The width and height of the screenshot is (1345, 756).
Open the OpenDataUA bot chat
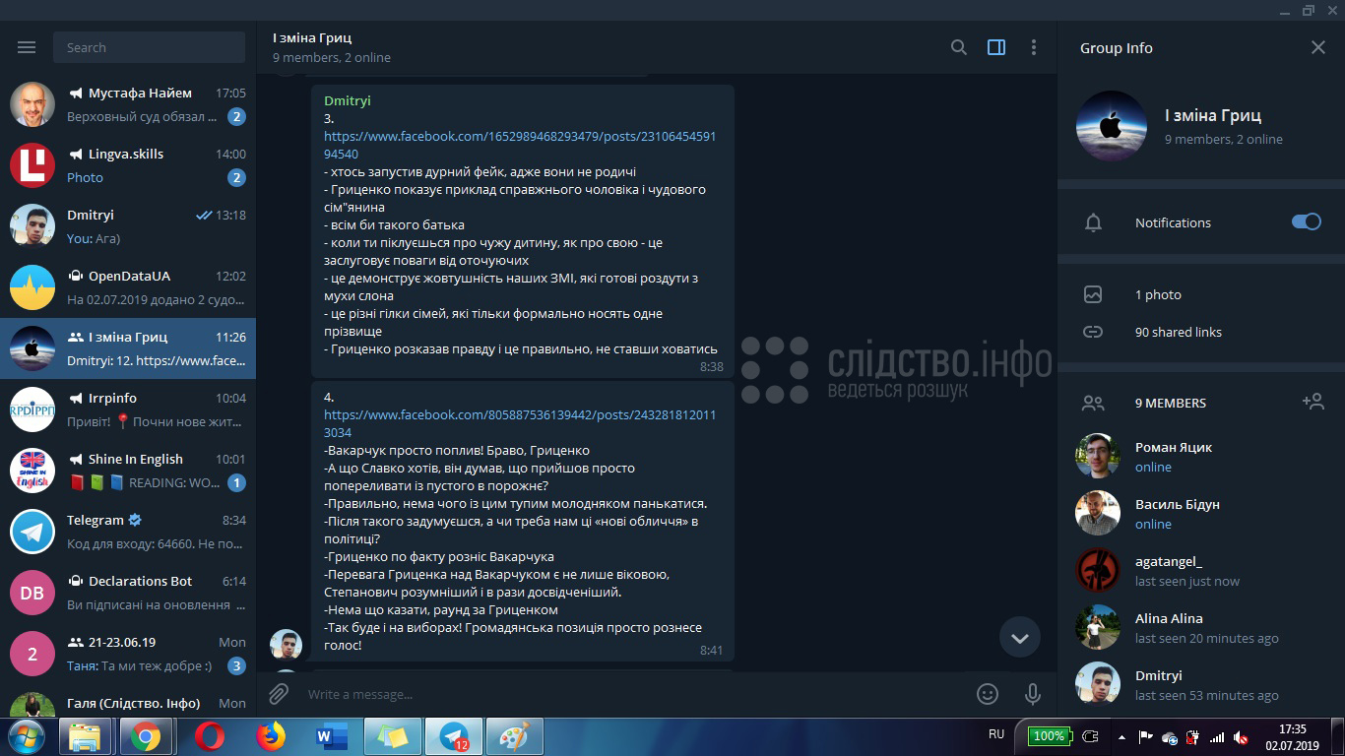[x=128, y=287]
